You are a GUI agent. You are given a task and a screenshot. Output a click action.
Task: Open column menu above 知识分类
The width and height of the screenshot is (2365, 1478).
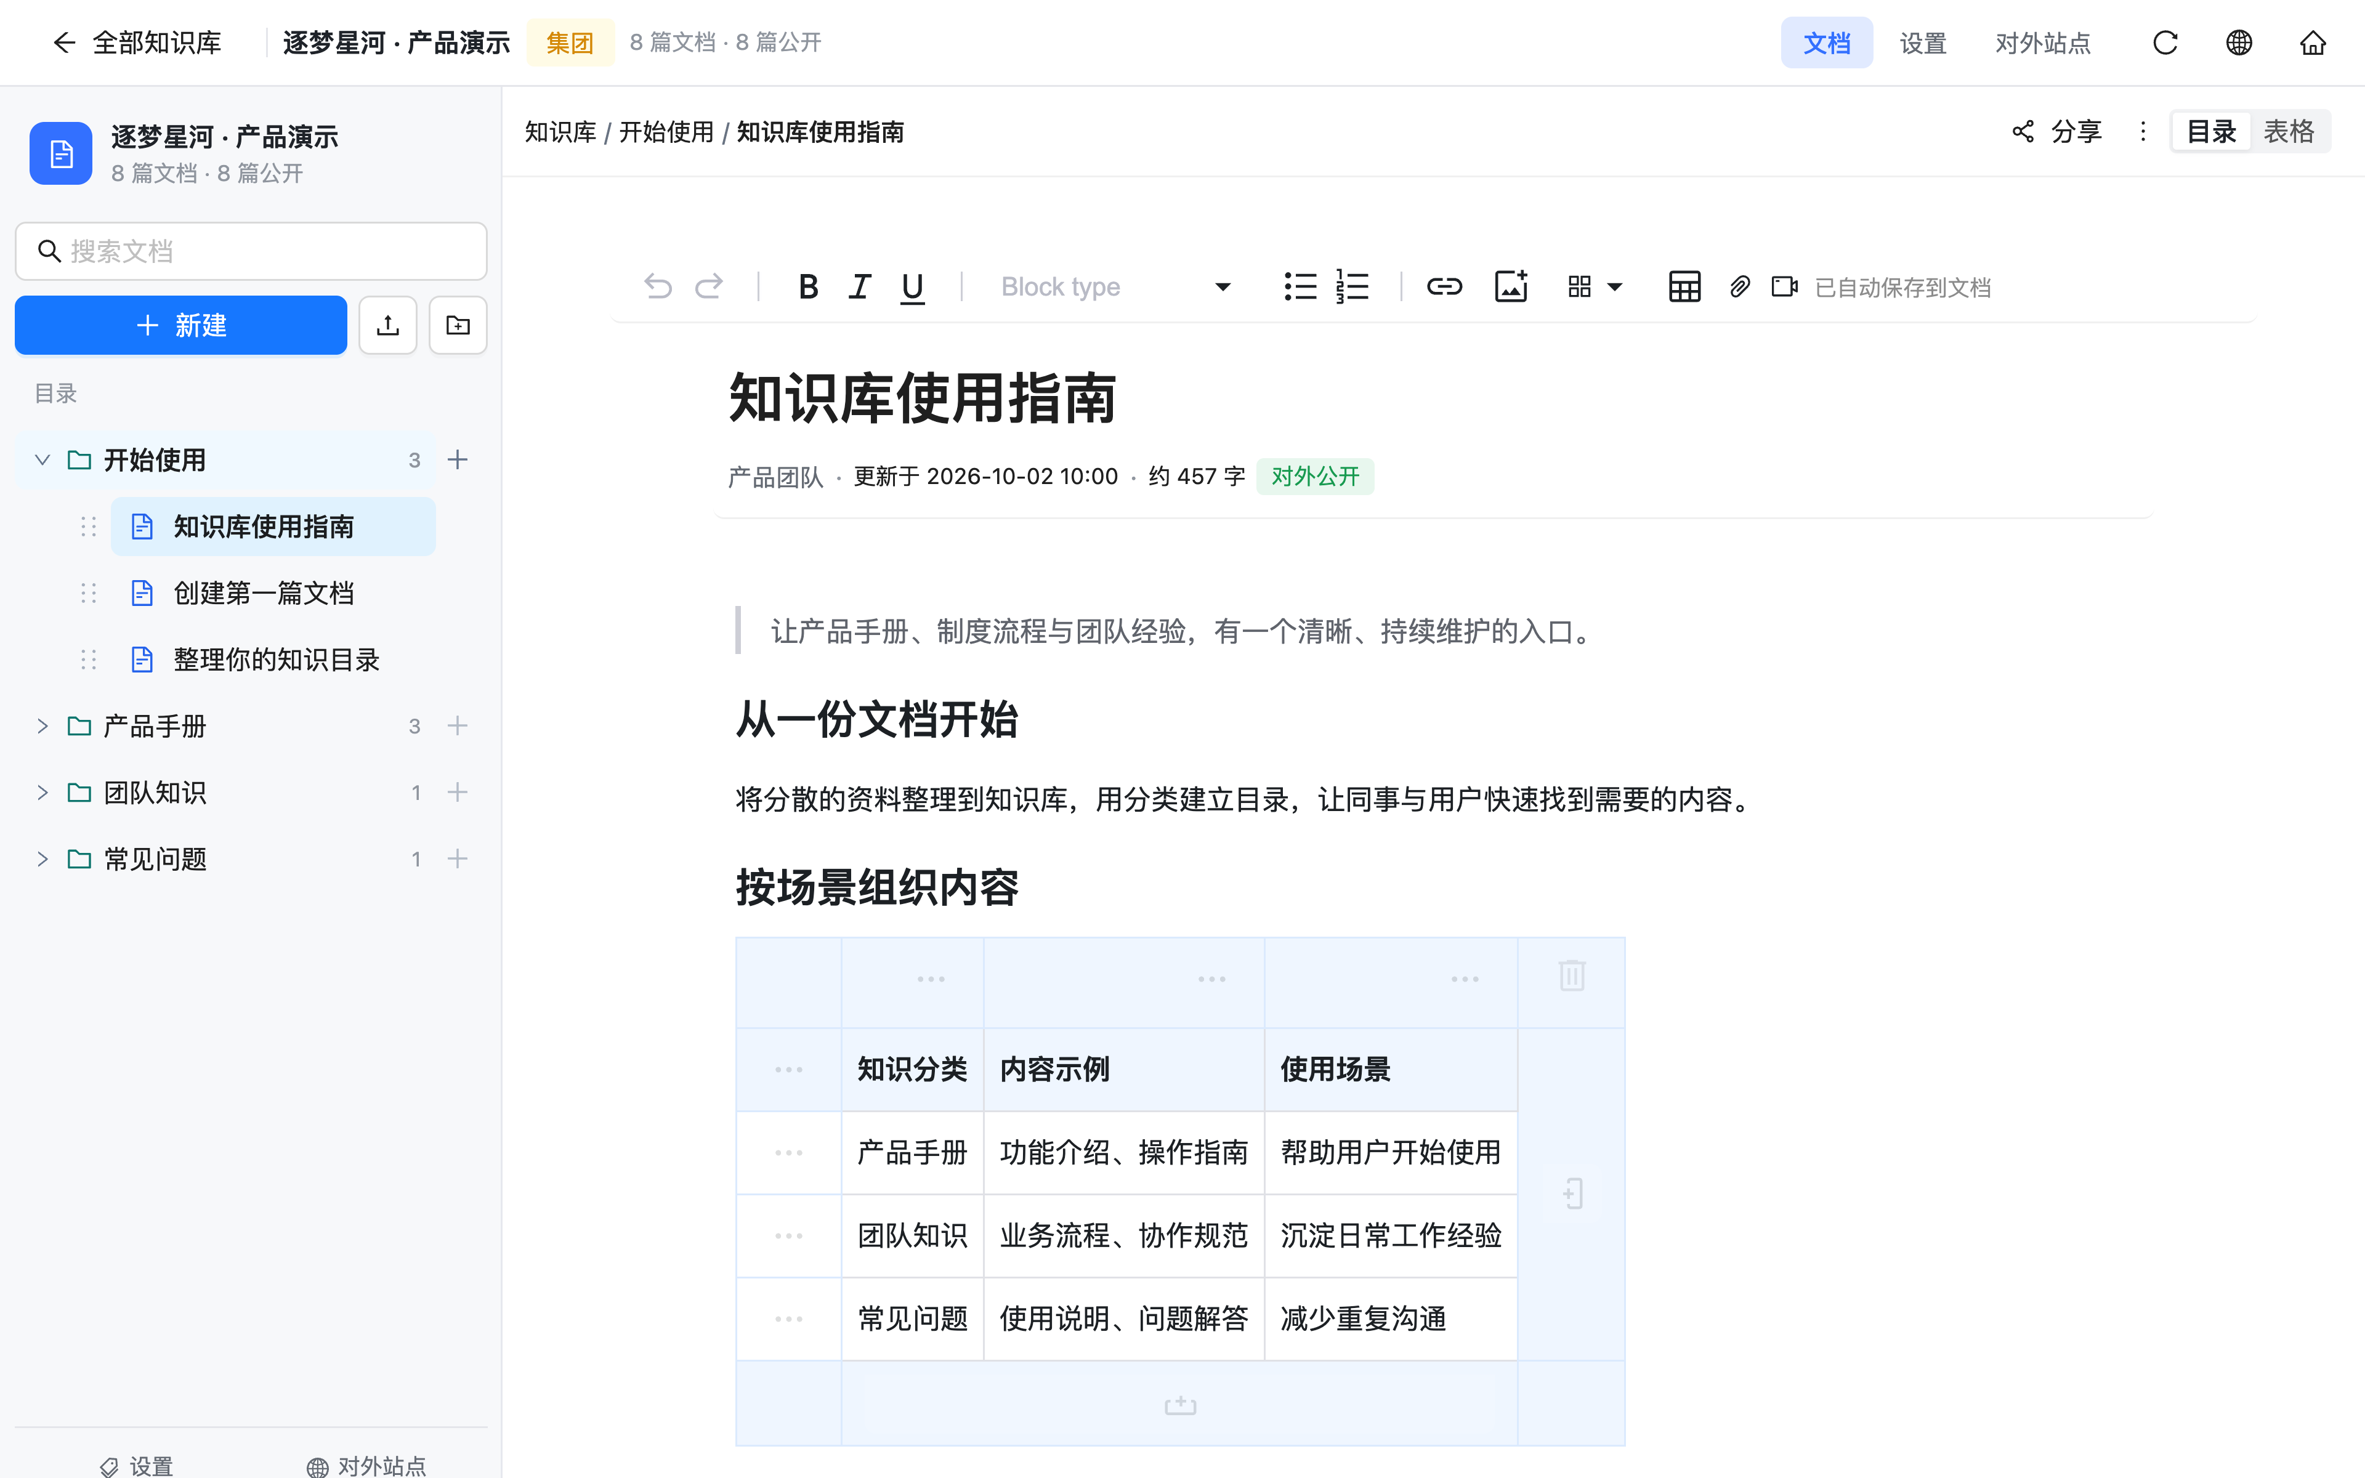click(931, 979)
